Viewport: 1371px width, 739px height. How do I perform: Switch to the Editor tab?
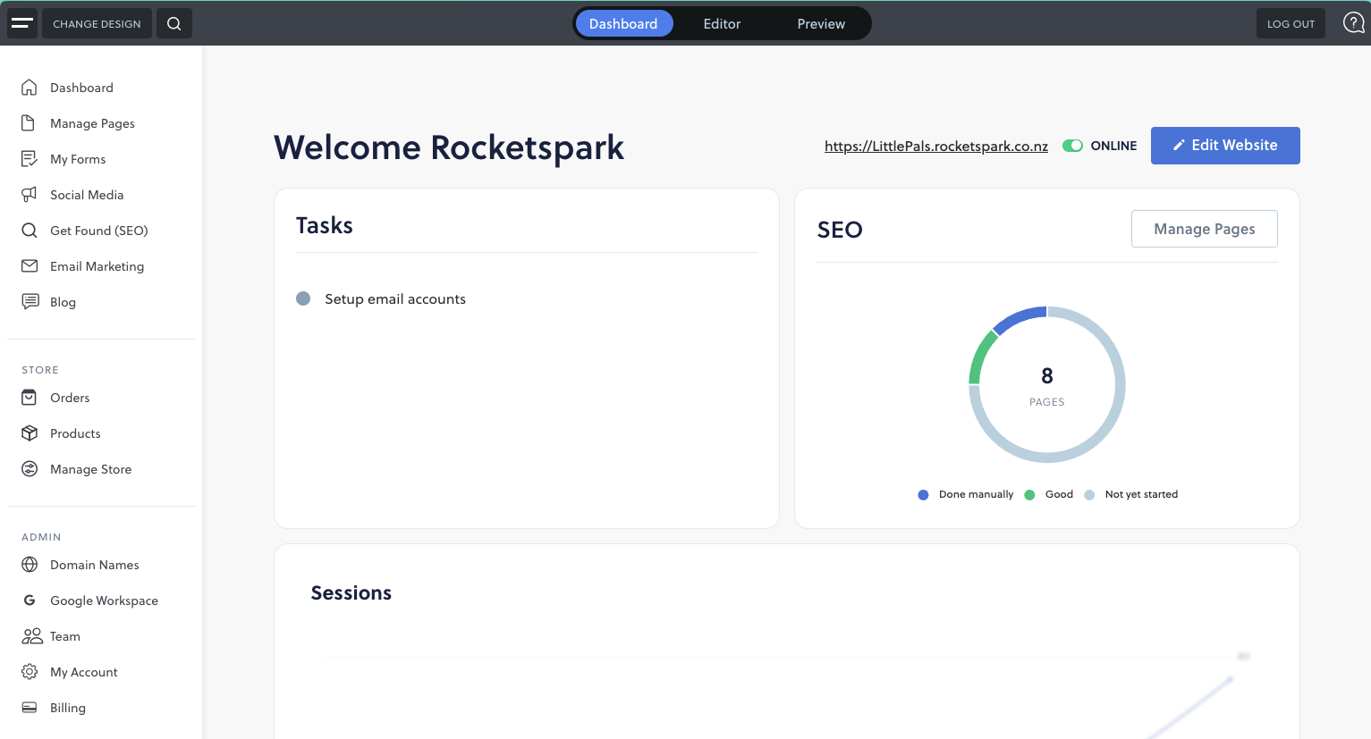[722, 24]
